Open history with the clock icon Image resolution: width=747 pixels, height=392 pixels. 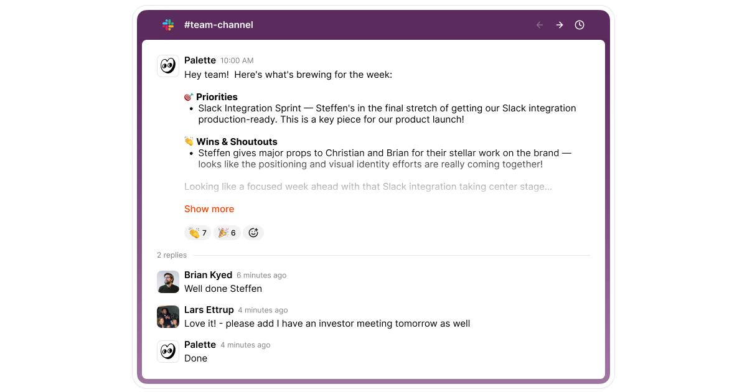click(580, 25)
